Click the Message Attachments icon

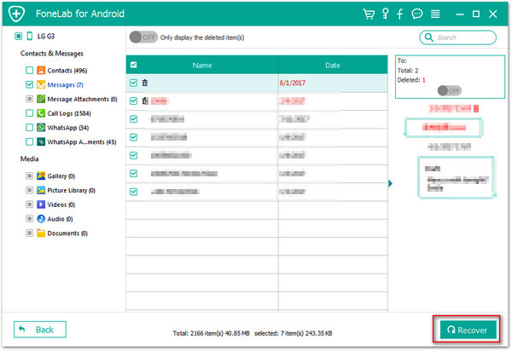[41, 99]
